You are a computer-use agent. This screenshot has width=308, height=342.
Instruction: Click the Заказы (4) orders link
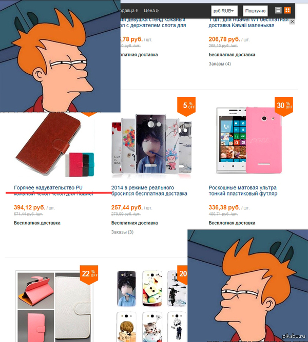click(220, 63)
